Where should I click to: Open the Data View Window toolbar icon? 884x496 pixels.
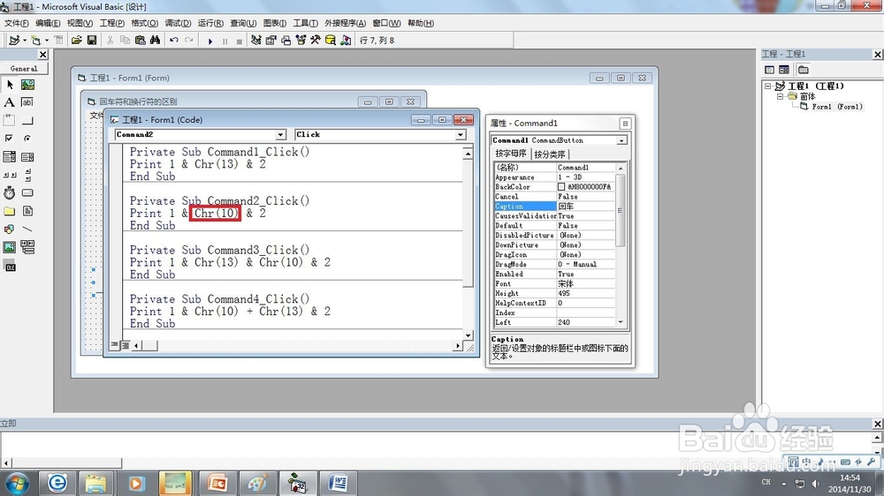[331, 41]
